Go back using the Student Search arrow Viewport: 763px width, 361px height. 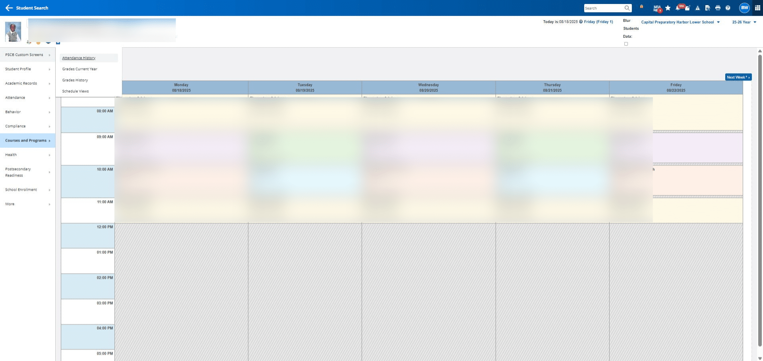tap(9, 8)
